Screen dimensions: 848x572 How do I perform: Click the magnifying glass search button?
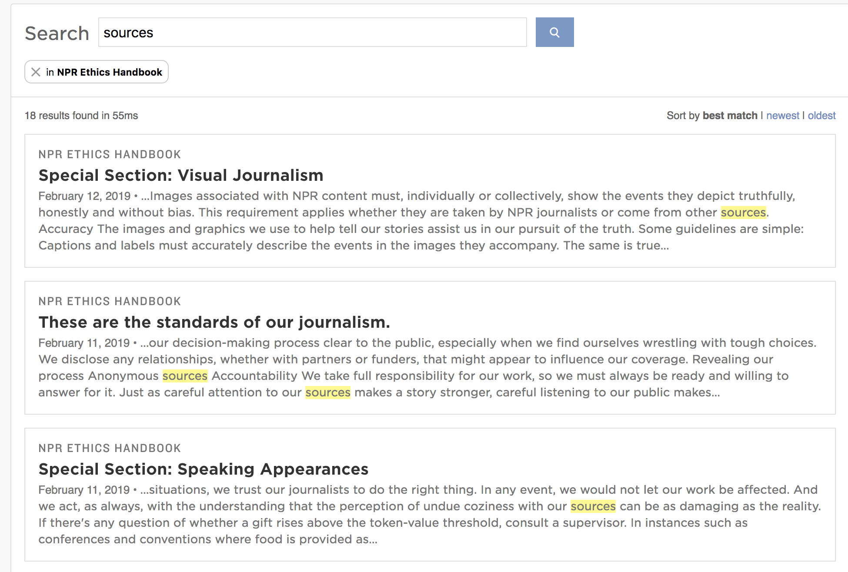(x=554, y=32)
